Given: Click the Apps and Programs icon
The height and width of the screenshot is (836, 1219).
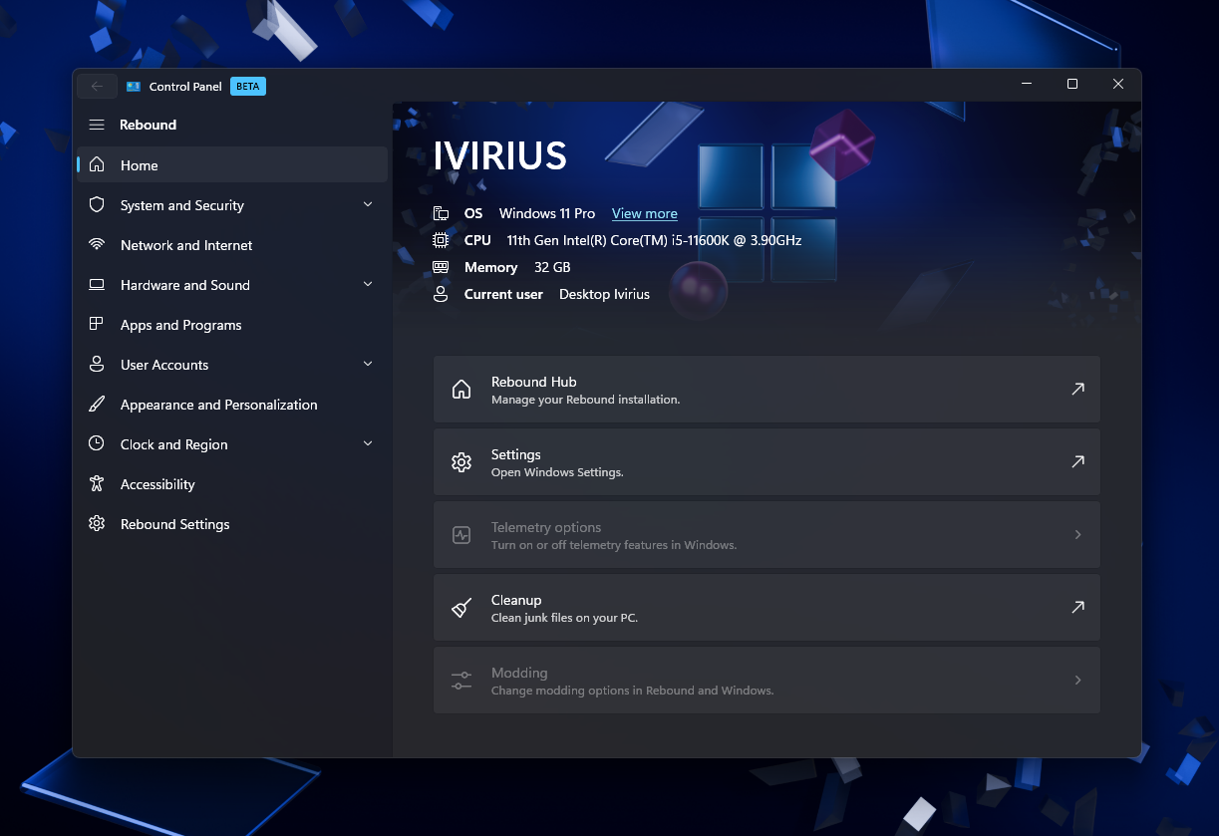Looking at the screenshot, I should point(97,325).
